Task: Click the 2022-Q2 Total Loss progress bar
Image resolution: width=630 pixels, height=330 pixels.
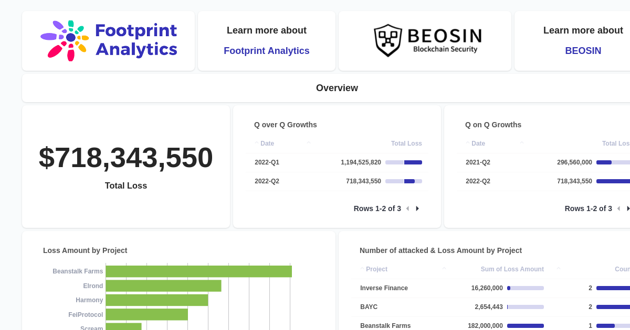Action: (x=403, y=181)
